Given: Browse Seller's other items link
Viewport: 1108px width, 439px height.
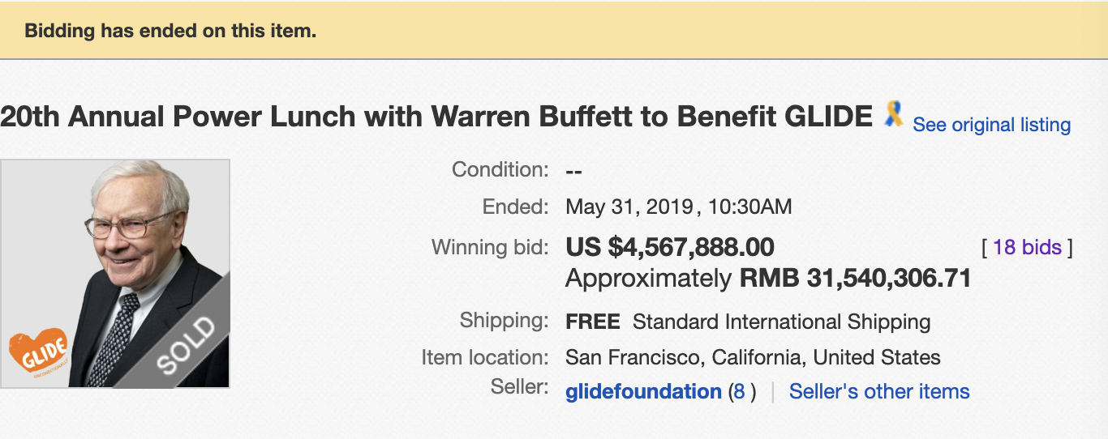Looking at the screenshot, I should pyautogui.click(x=879, y=392).
